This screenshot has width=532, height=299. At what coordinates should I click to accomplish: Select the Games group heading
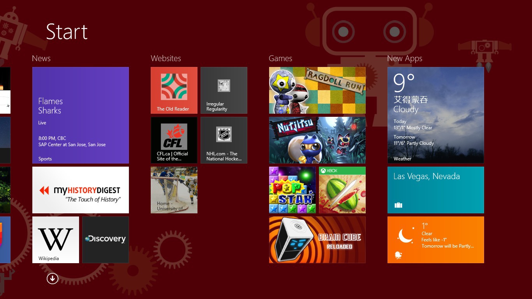point(280,58)
